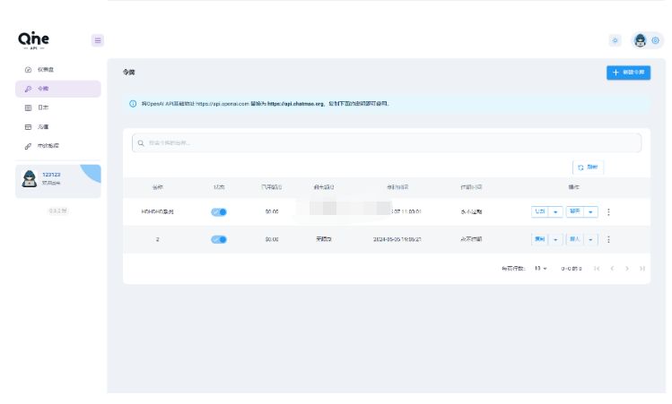Click the New Token (新建令牌) button
The height and width of the screenshot is (404, 672).
pyautogui.click(x=628, y=73)
